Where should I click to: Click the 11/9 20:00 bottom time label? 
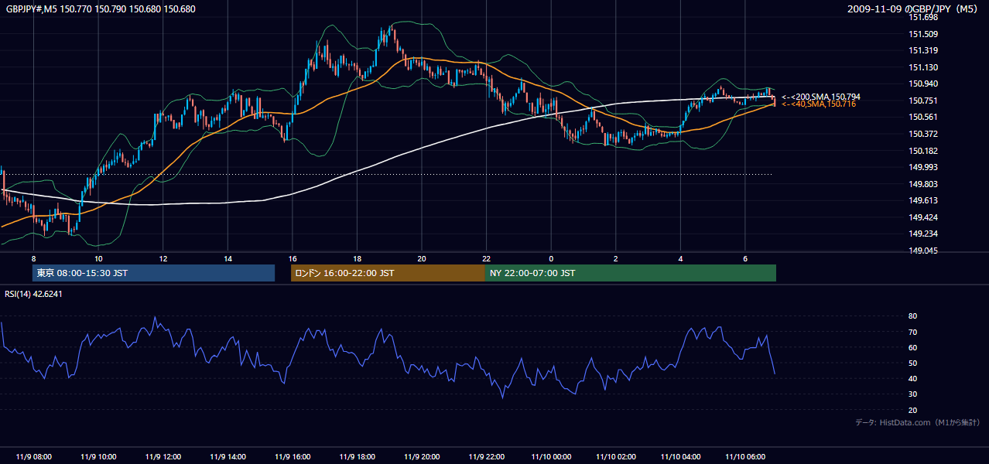(422, 457)
